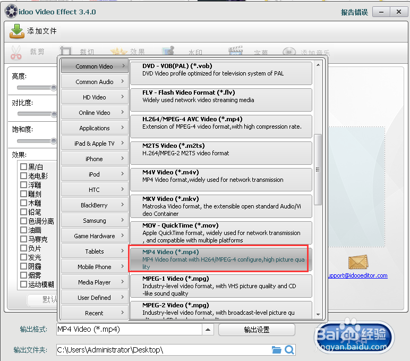The width and height of the screenshot is (410, 361).
Task: Click the watermark icon
Action: coord(168,51)
